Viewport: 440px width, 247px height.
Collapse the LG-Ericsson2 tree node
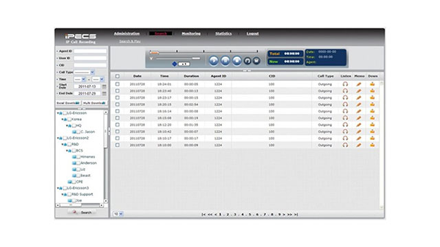point(58,138)
